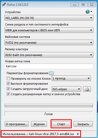
Task: Toggle extended label and device icon checkbox
Action: tap(8, 94)
